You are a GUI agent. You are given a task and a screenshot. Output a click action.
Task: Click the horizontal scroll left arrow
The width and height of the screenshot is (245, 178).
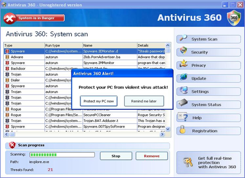(6, 134)
